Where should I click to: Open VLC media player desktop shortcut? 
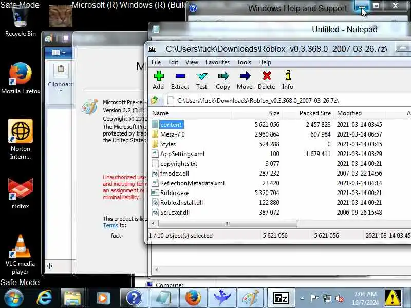click(21, 255)
